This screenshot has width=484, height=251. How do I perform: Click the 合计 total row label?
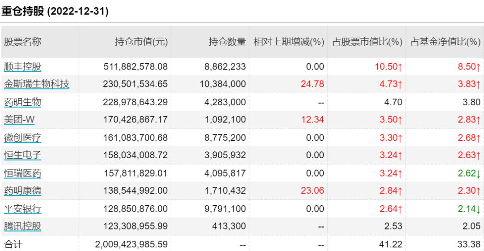coord(13,244)
